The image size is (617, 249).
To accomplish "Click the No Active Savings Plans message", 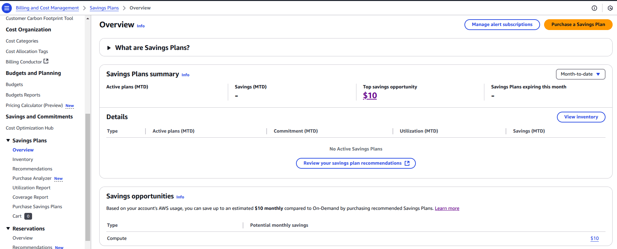I will tap(356, 149).
